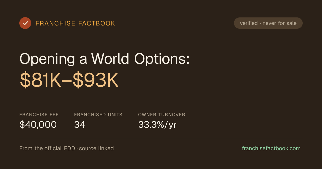Select the 33.3%/yr turnover value
This screenshot has width=322, height=169.
157,125
